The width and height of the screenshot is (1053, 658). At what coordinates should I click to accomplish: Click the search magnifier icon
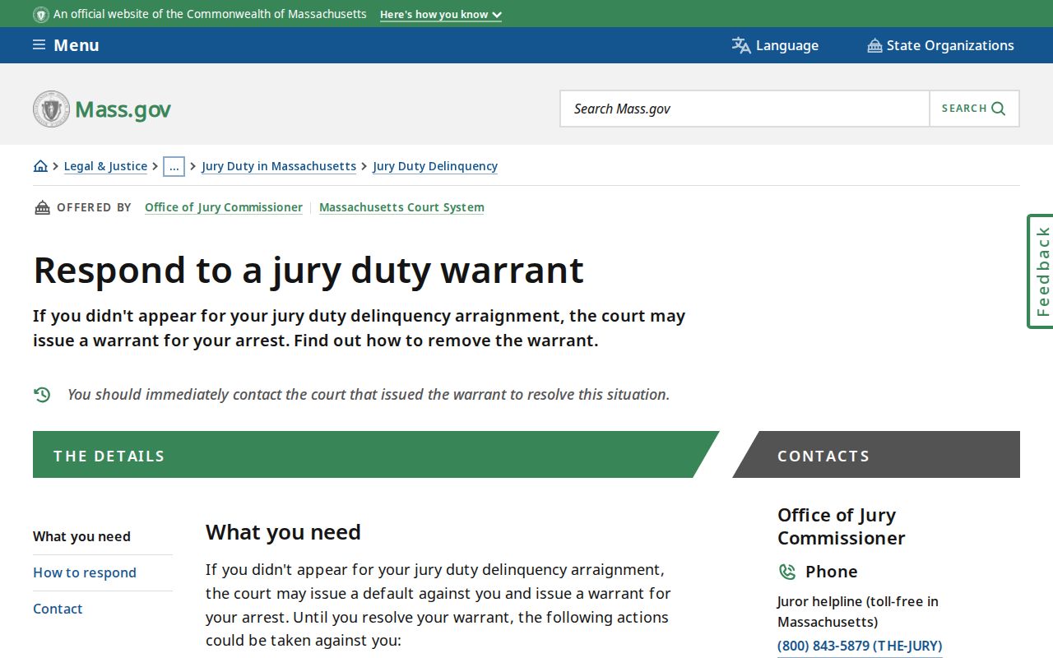pos(999,109)
